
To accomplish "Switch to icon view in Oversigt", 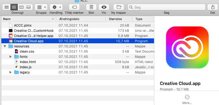I will click(6, 7).
